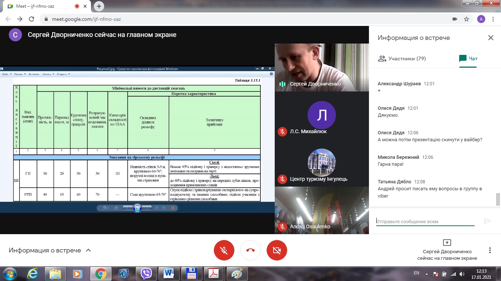501x281 pixels.
Task: Switch to the 'Участники (79)' tab
Action: tap(402, 59)
